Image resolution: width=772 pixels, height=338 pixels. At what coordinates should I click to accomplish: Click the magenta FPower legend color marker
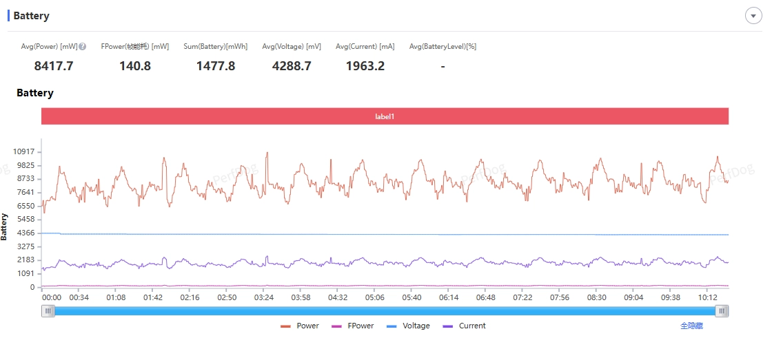tap(338, 326)
